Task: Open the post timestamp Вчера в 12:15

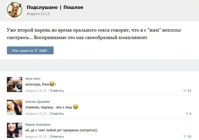Action: [38, 14]
